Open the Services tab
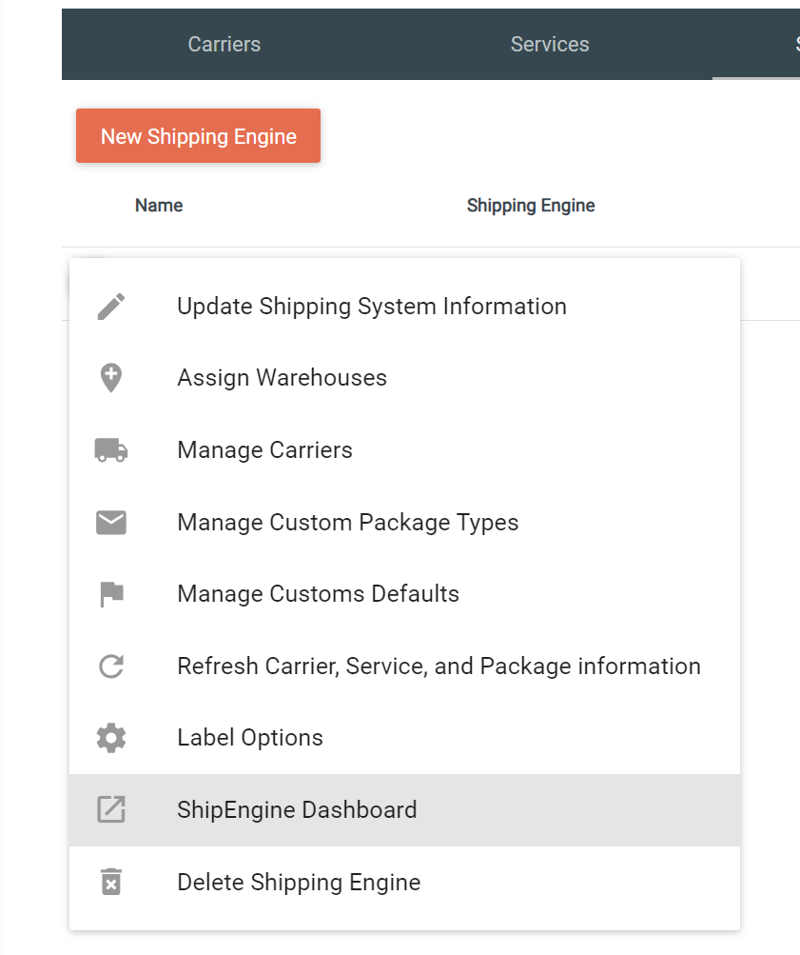The height and width of the screenshot is (955, 800). (550, 44)
